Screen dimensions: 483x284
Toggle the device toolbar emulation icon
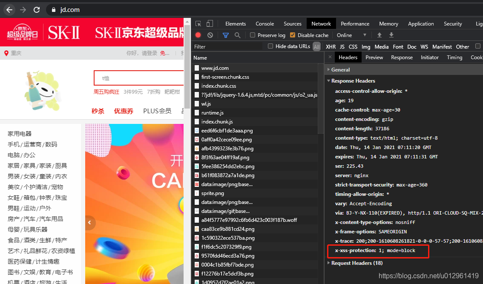click(x=209, y=23)
